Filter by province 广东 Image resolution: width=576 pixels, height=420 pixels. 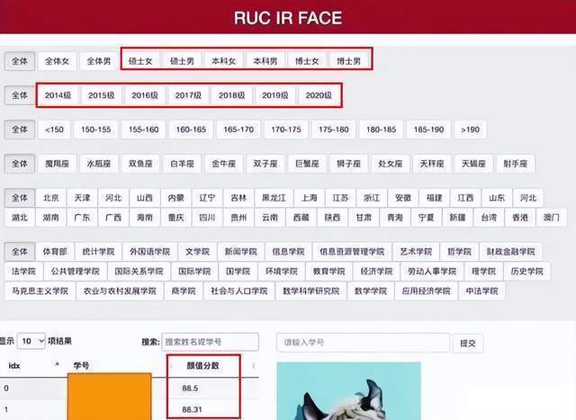(82, 218)
